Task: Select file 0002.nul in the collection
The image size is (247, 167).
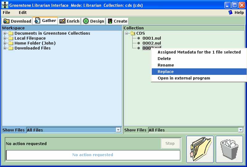Action: coord(151,43)
